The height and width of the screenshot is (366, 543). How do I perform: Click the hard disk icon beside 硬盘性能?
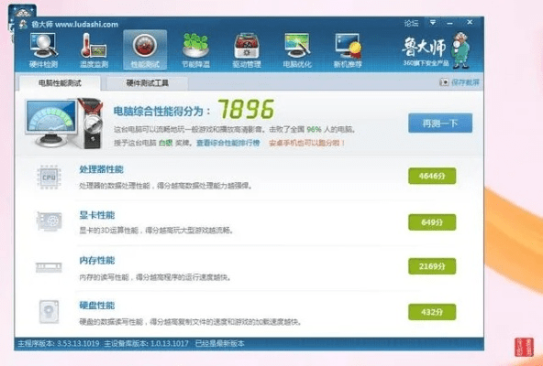[49, 312]
